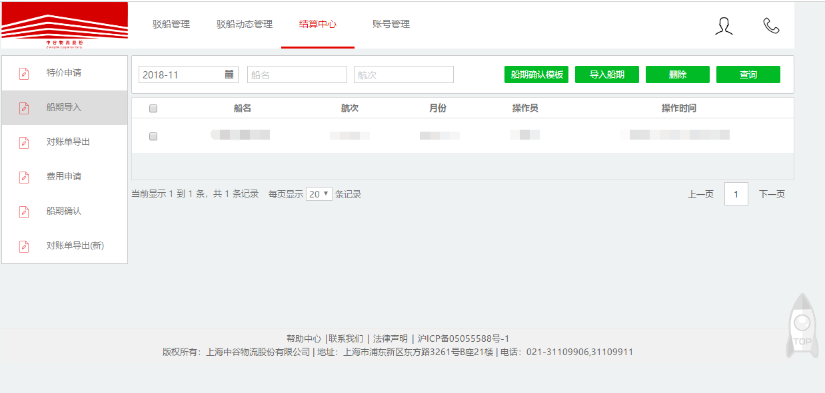Go to 下一页
Viewport: 825px width, 393px height.
pyautogui.click(x=772, y=194)
